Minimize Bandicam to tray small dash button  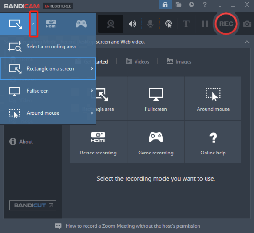tap(220, 6)
